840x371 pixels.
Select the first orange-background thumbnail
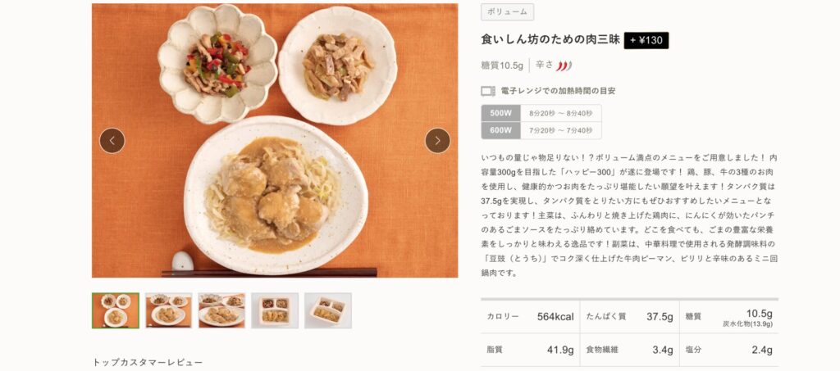pyautogui.click(x=115, y=310)
